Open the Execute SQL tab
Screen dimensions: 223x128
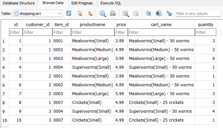111,3
